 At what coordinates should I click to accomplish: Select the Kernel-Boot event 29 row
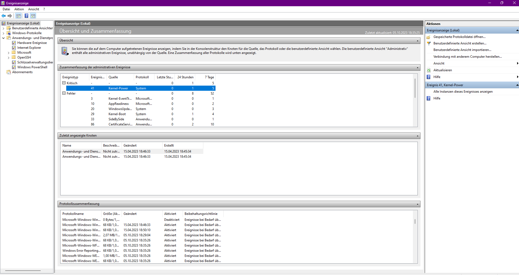[138, 114]
